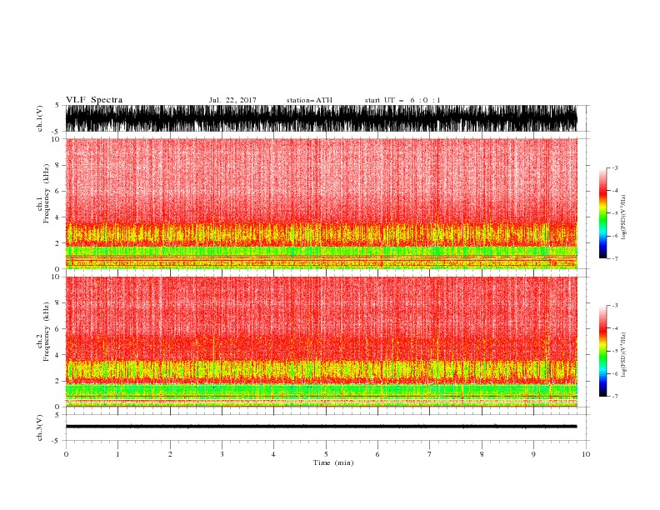Click time axis tick label "2"

tap(170, 454)
